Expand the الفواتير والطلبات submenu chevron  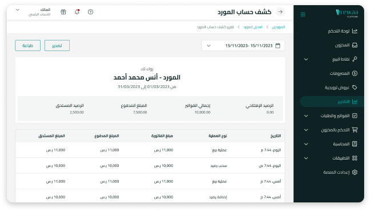click(306, 116)
